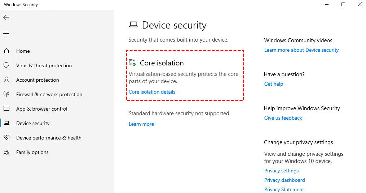Click the Get help link
The height and width of the screenshot is (193, 366).
274,84
